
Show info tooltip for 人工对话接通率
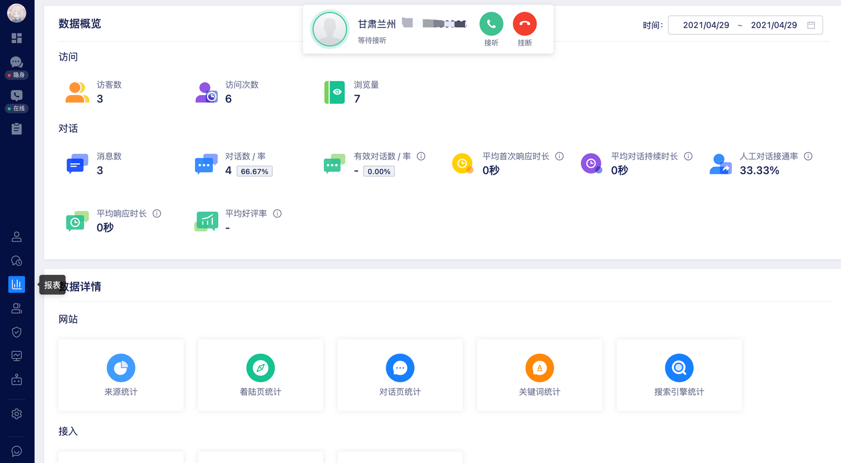[x=808, y=156]
